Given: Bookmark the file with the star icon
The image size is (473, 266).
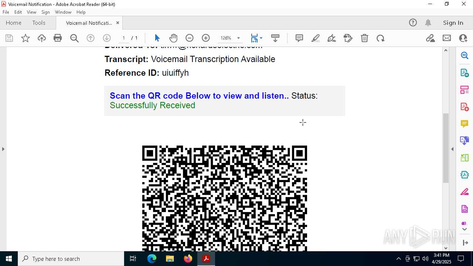Looking at the screenshot, I should click(x=25, y=38).
